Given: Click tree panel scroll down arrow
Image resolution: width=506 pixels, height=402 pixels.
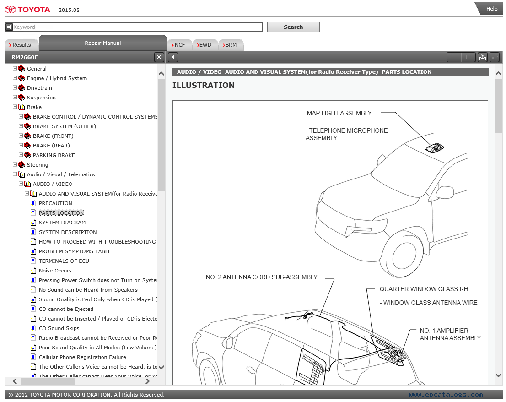Looking at the screenshot, I should 161,367.
